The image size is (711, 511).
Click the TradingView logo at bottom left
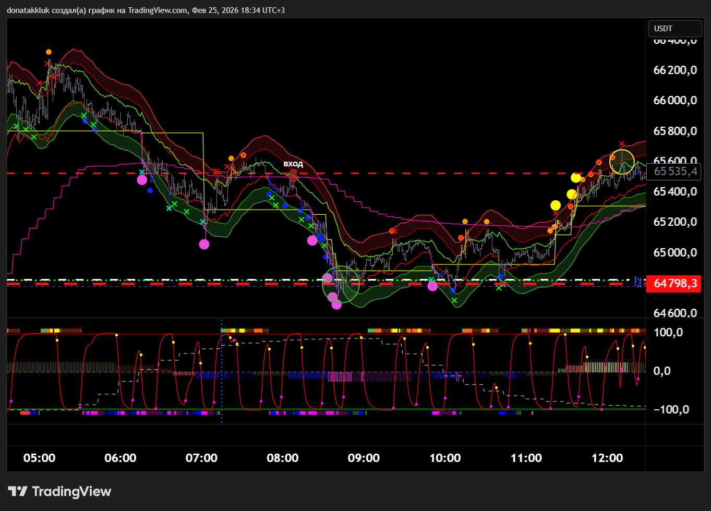(59, 491)
